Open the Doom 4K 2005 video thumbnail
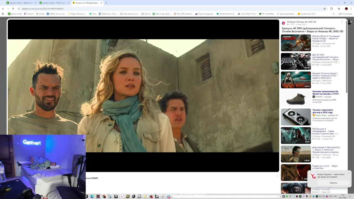The height and width of the screenshot is (199, 354). [x=296, y=61]
